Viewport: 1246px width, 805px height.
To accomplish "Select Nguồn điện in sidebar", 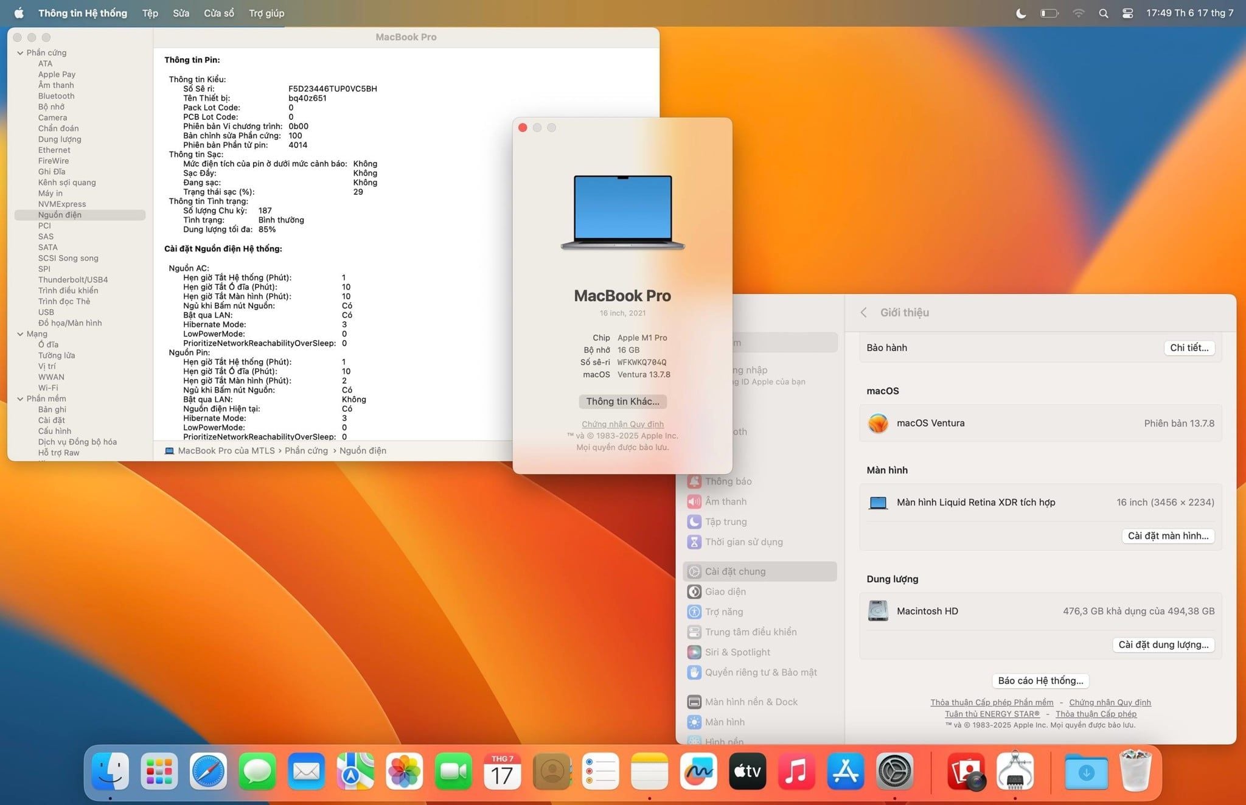I will [x=80, y=215].
